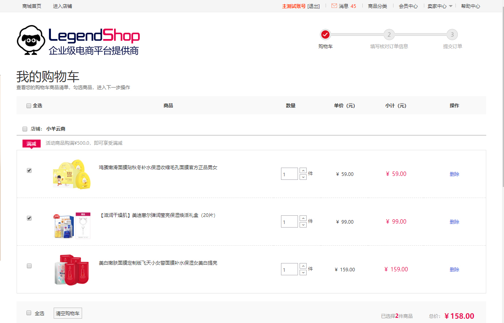504x323 pixels.
Task: Increase quantity of egg mask product
Action: click(x=303, y=170)
